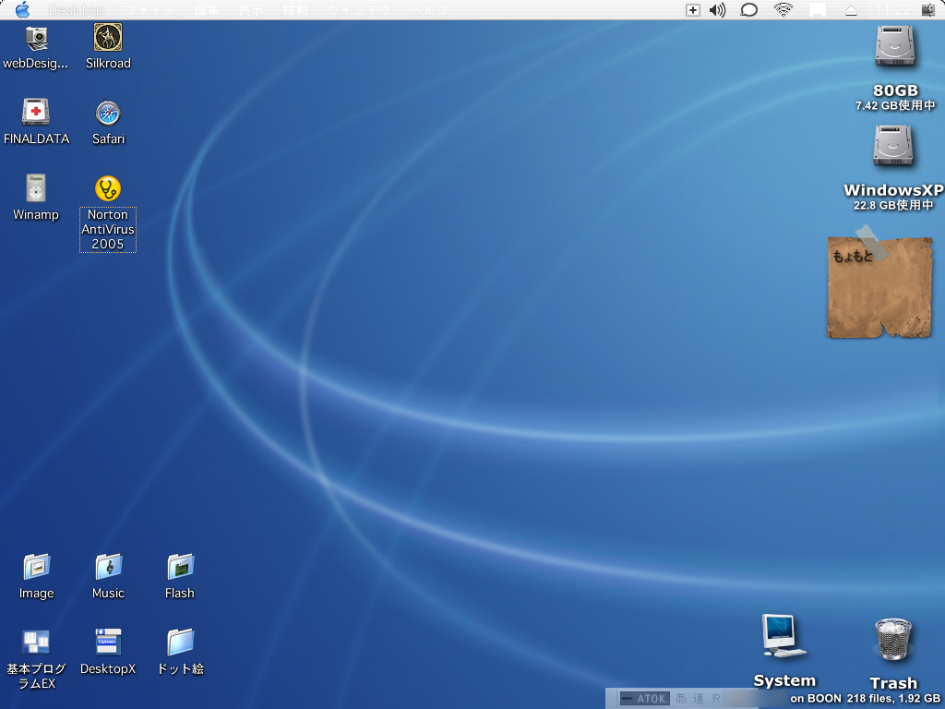Viewport: 945px width, 709px height.
Task: Click the 218 files, 1.92 GB label
Action: point(893,698)
